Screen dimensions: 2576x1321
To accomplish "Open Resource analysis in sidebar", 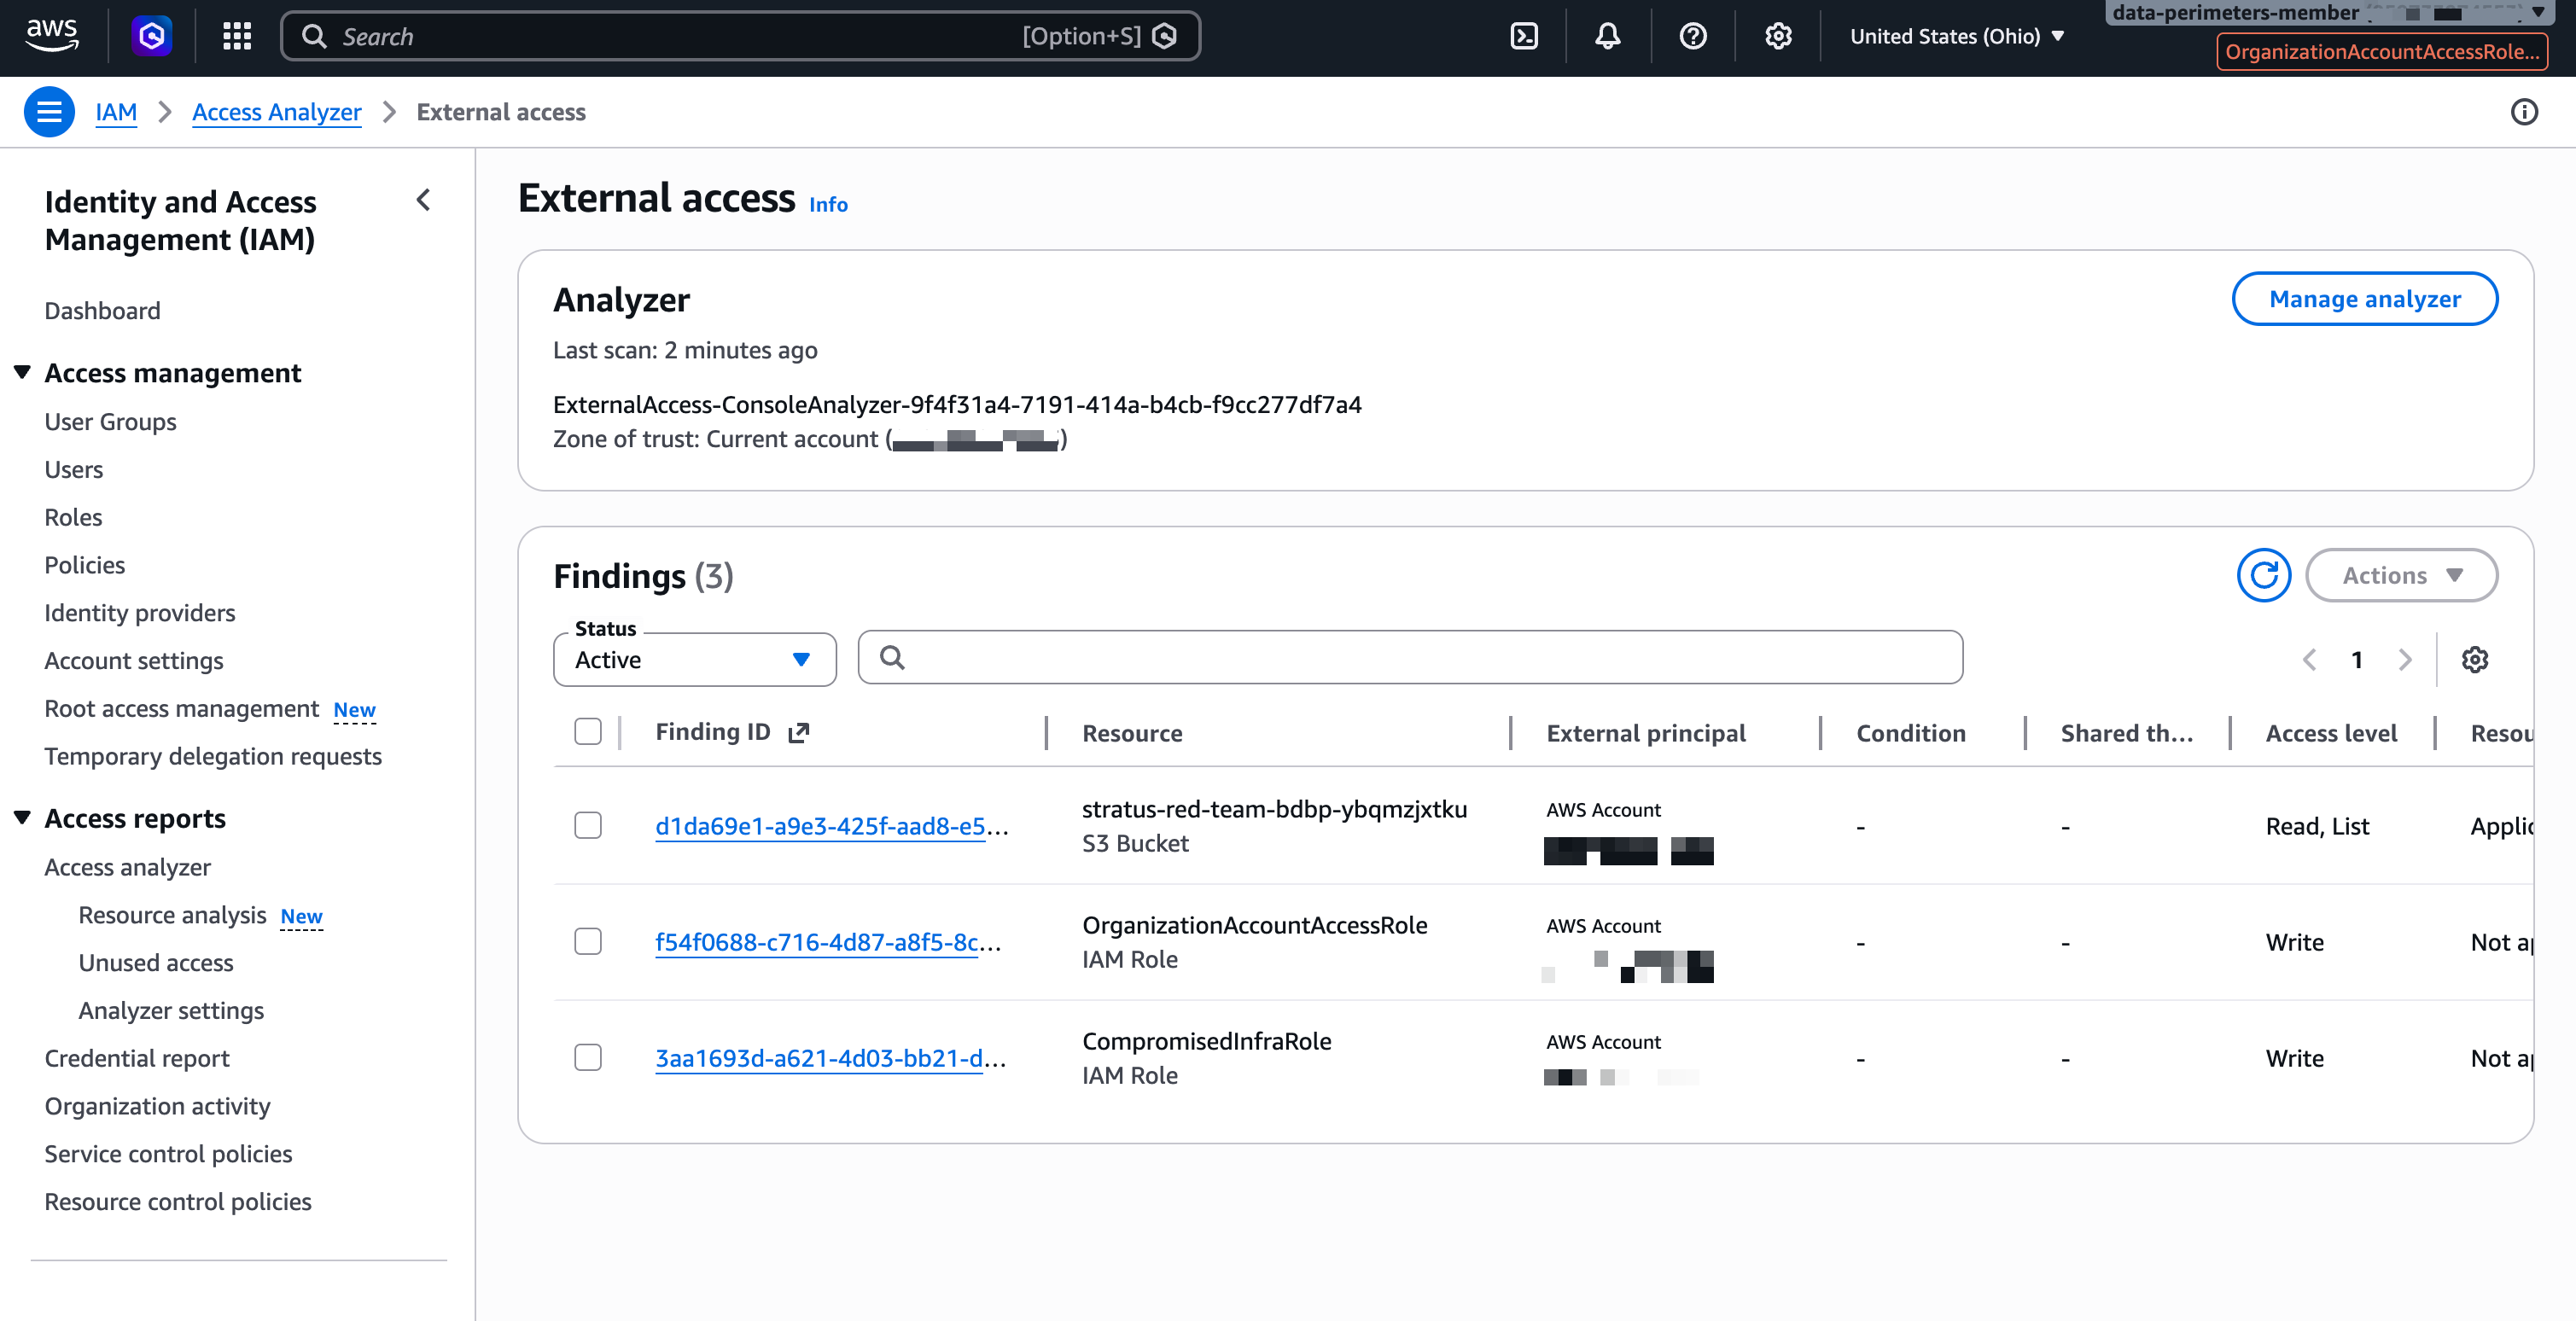I will [172, 915].
